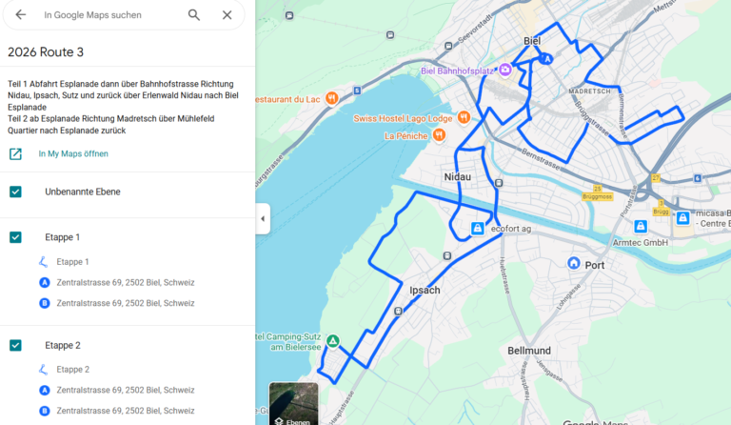The height and width of the screenshot is (425, 731).
Task: Click the magnifier search icon
Action: [194, 15]
